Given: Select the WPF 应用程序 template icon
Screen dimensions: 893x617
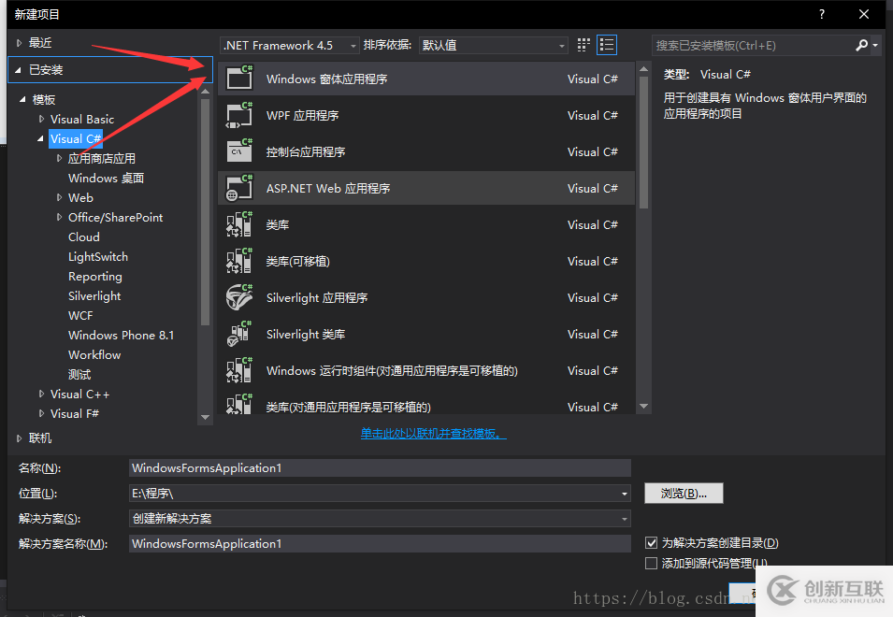Looking at the screenshot, I should click(239, 115).
